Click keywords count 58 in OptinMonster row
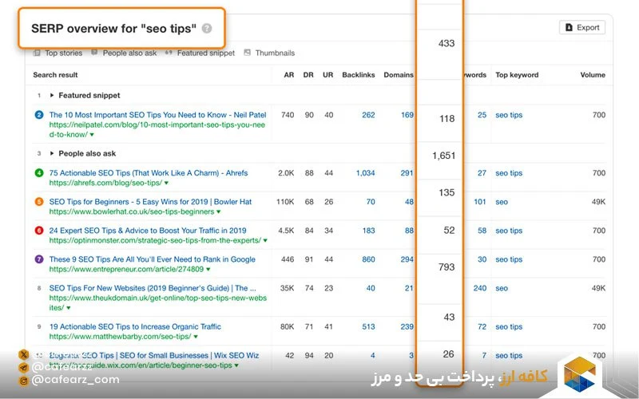 [x=482, y=231]
